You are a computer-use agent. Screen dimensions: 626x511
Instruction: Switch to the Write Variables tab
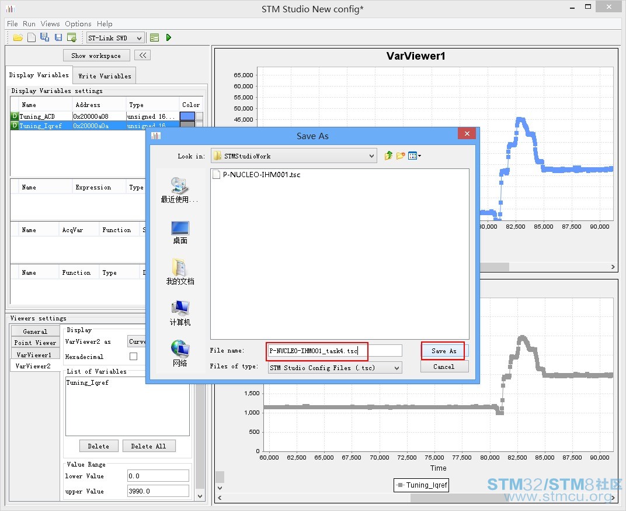tap(105, 76)
